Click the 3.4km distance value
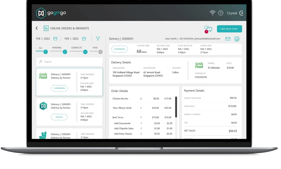Image resolution: width=281 pixels, height=169 pixels. tap(175, 73)
